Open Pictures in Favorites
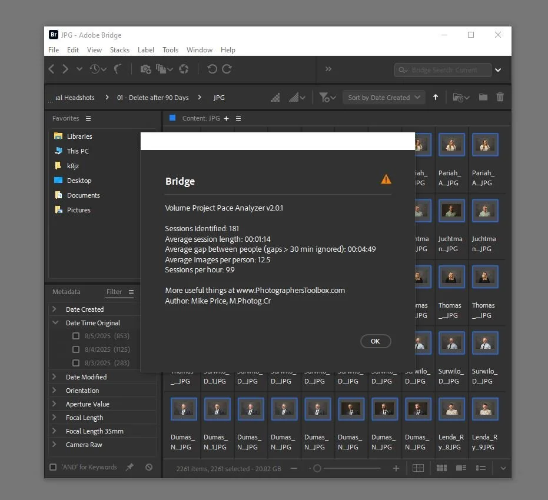 [79, 209]
